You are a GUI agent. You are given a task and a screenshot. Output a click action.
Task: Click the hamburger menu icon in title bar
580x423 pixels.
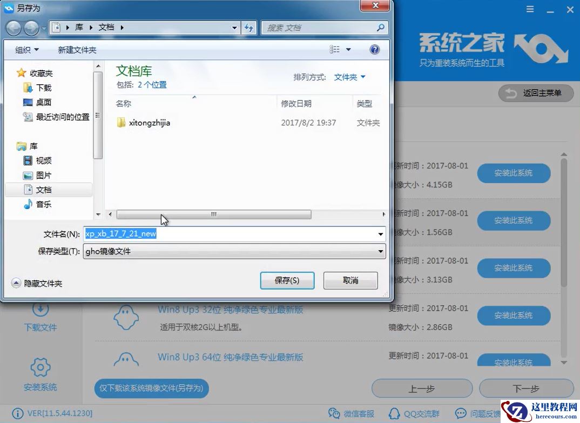pos(530,9)
